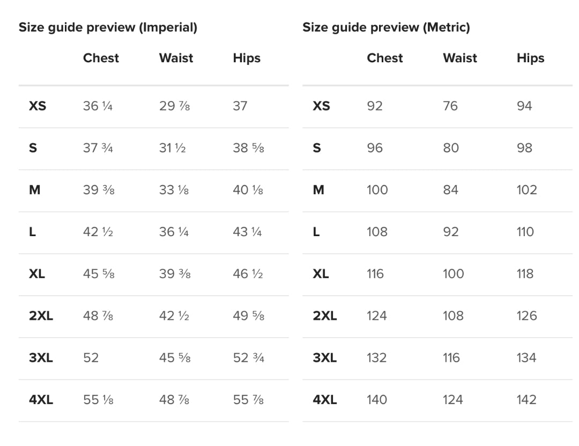
Task: Click the Metric XS waist value 76
Action: [450, 106]
